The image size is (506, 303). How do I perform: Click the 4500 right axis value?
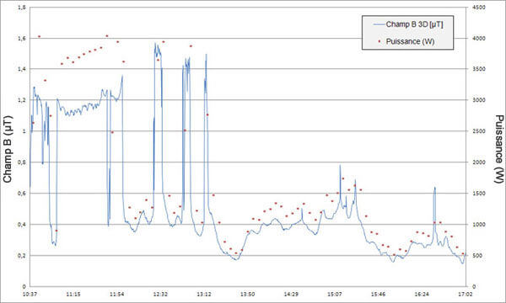(x=479, y=7)
